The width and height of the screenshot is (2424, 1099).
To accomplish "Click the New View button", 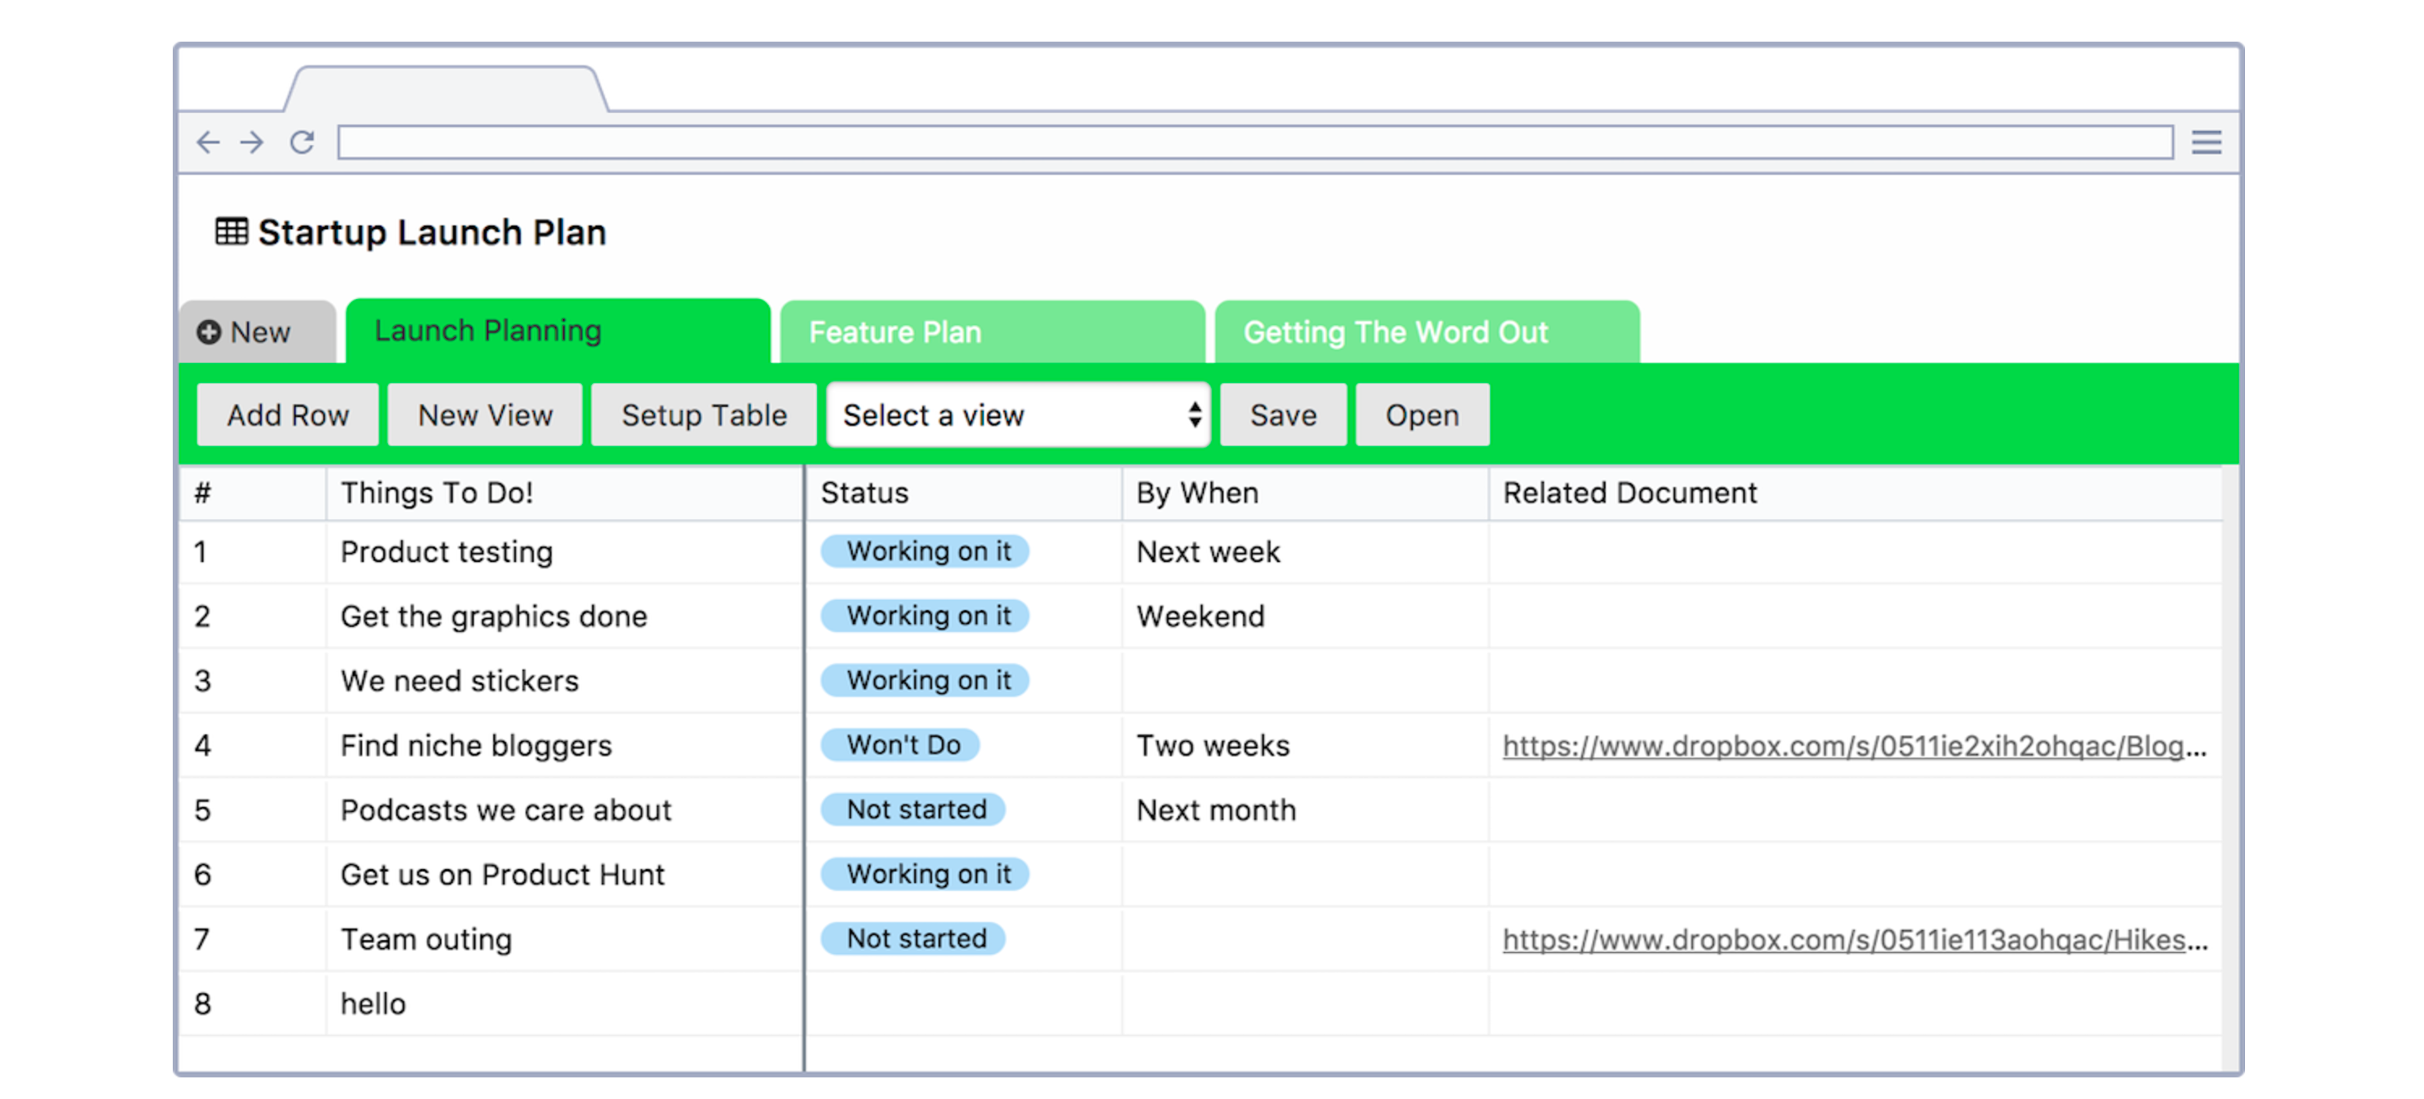I will tap(486, 415).
